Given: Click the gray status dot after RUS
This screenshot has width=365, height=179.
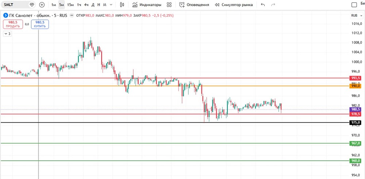Looking at the screenshot, I should (72, 16).
